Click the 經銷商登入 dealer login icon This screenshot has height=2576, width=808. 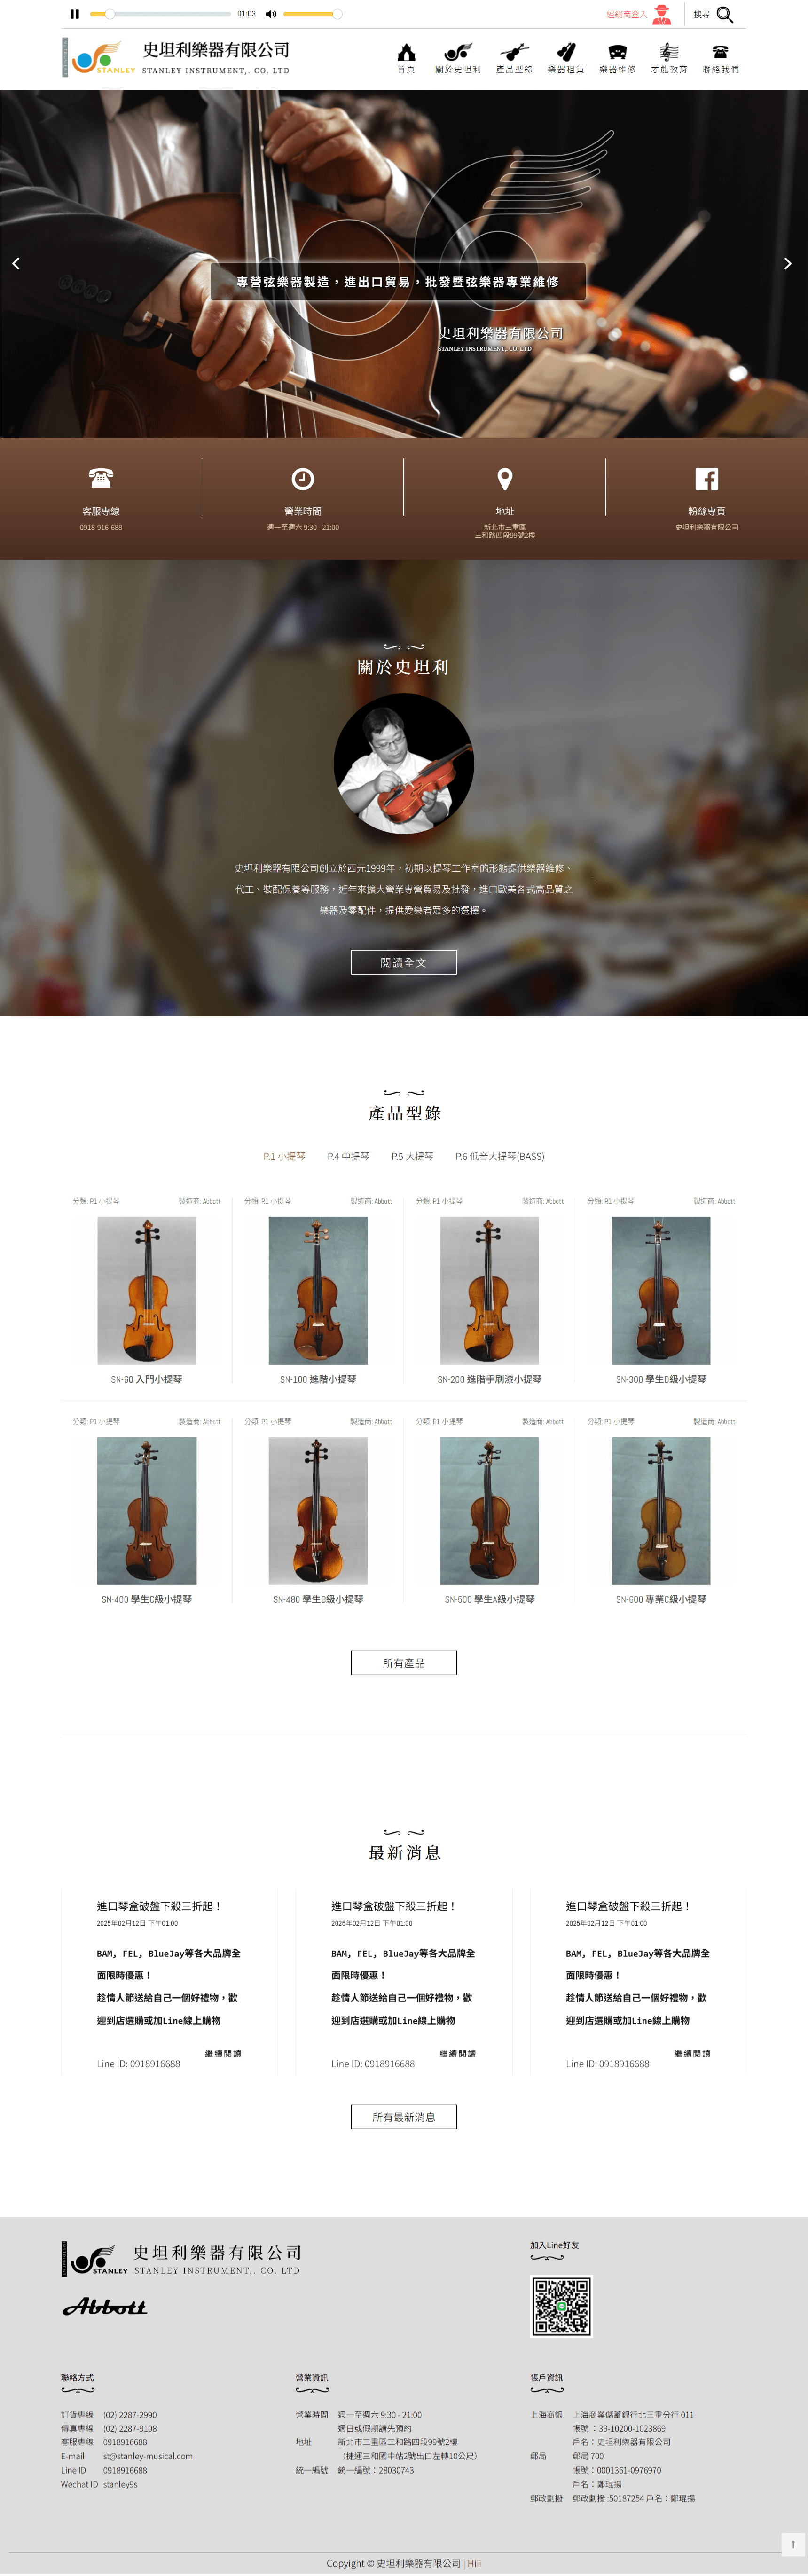pyautogui.click(x=662, y=14)
